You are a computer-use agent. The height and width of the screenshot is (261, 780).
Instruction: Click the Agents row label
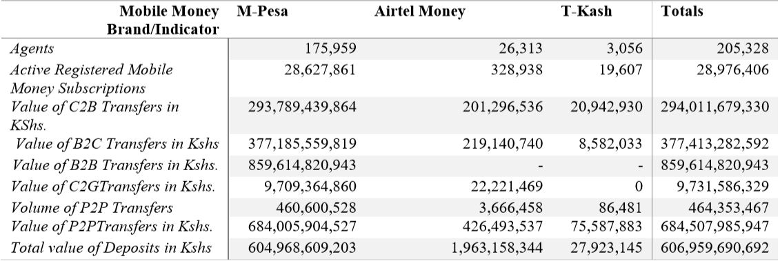pyautogui.click(x=32, y=49)
